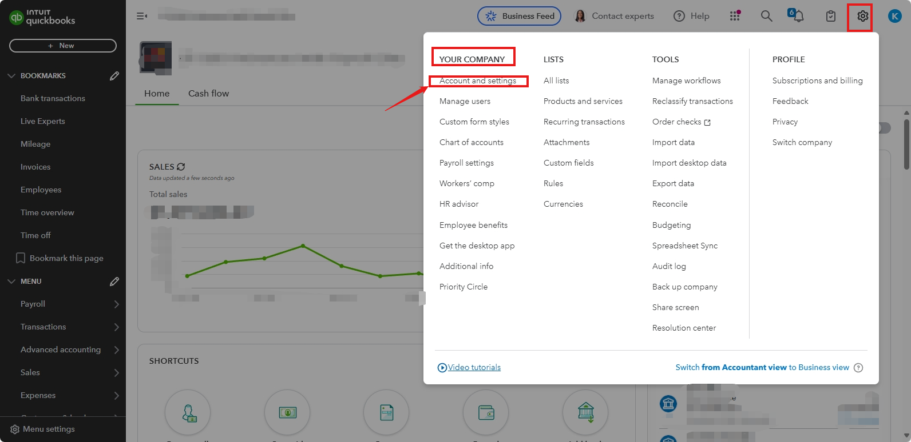Collapse the BOOKMARKS section

point(11,76)
